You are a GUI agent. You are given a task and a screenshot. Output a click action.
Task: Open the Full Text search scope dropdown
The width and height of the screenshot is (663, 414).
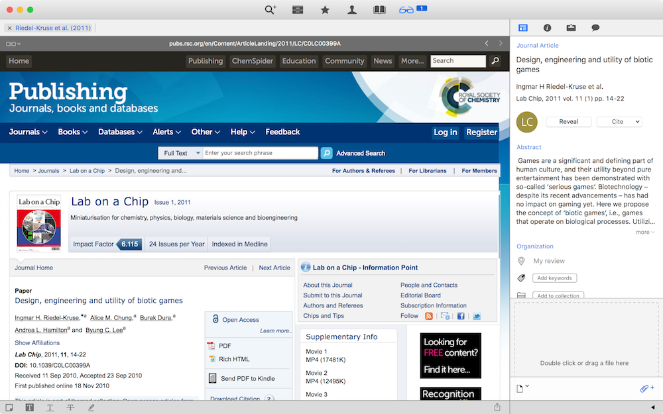click(x=181, y=153)
